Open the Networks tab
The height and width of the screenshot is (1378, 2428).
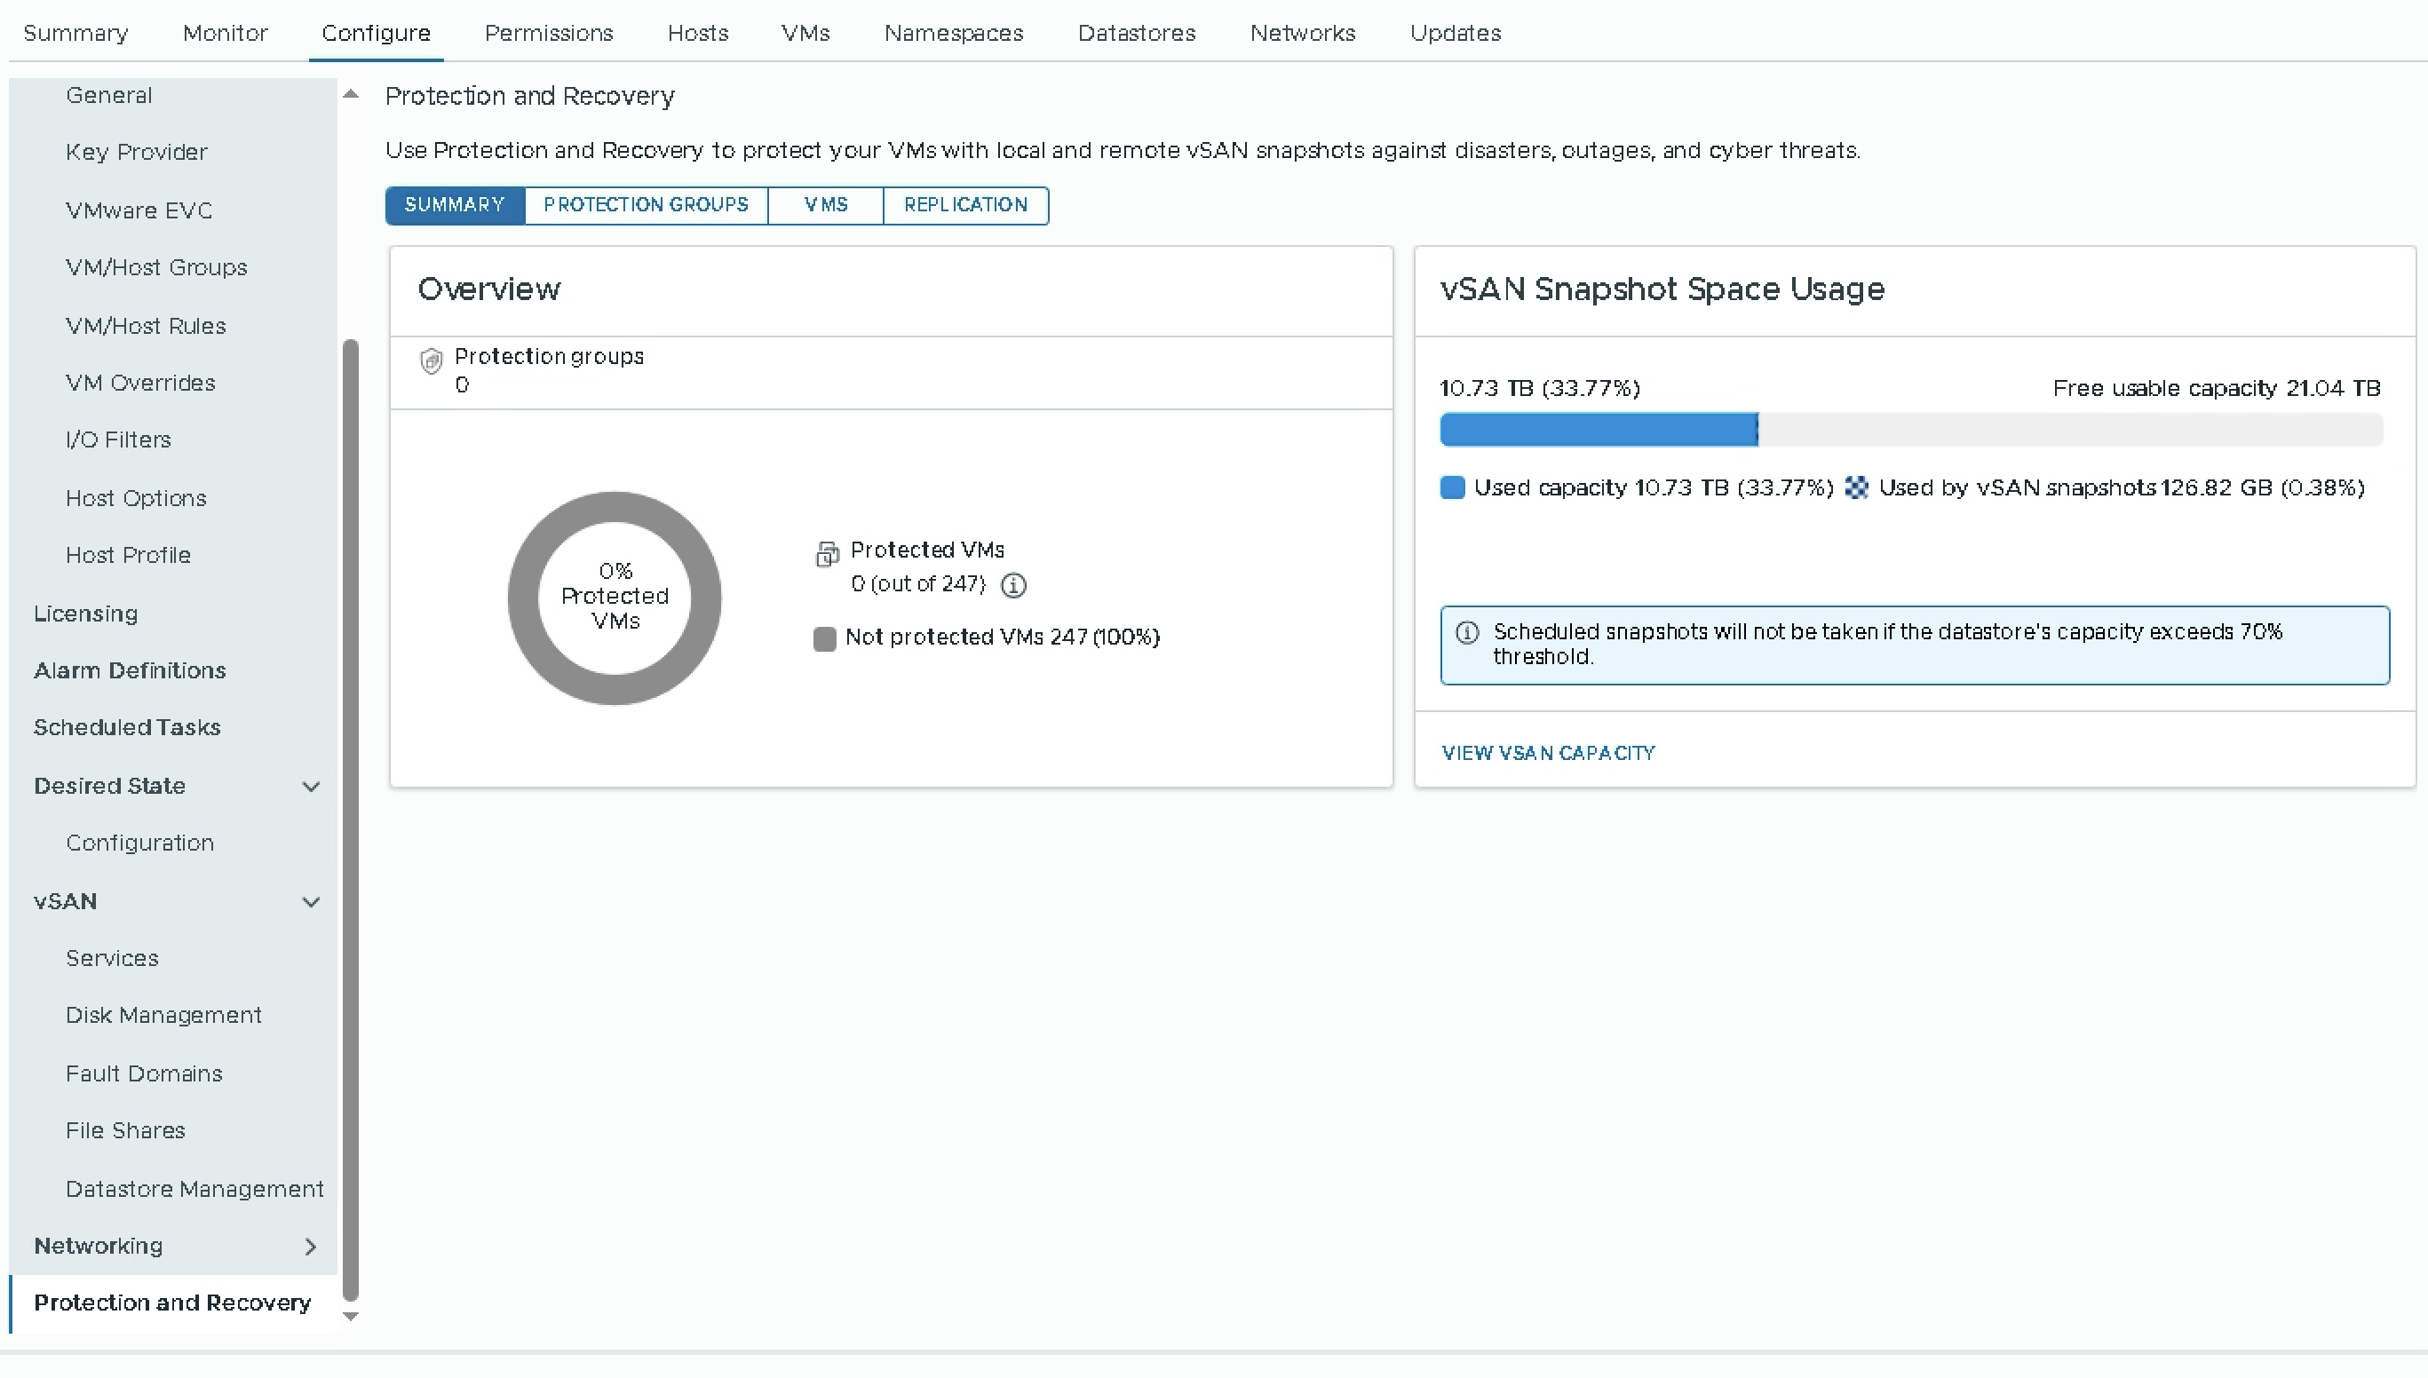pos(1303,33)
